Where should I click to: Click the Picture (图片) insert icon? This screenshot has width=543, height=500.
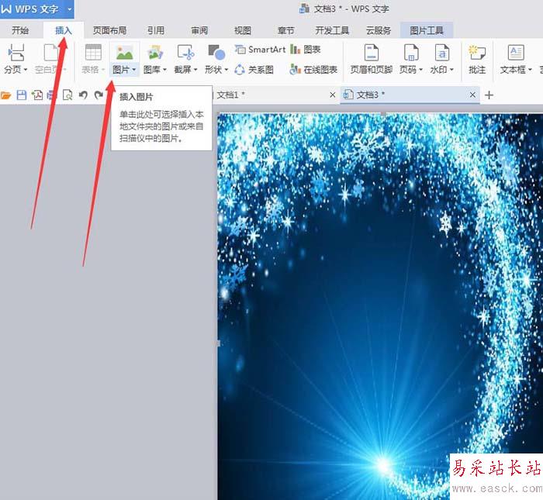(125, 53)
